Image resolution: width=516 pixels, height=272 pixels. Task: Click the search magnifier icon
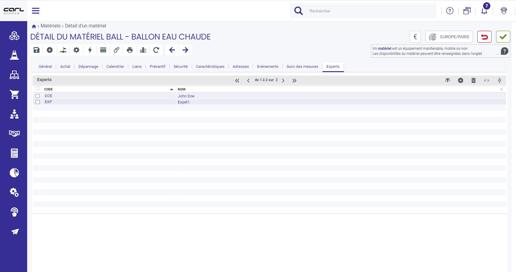(298, 11)
